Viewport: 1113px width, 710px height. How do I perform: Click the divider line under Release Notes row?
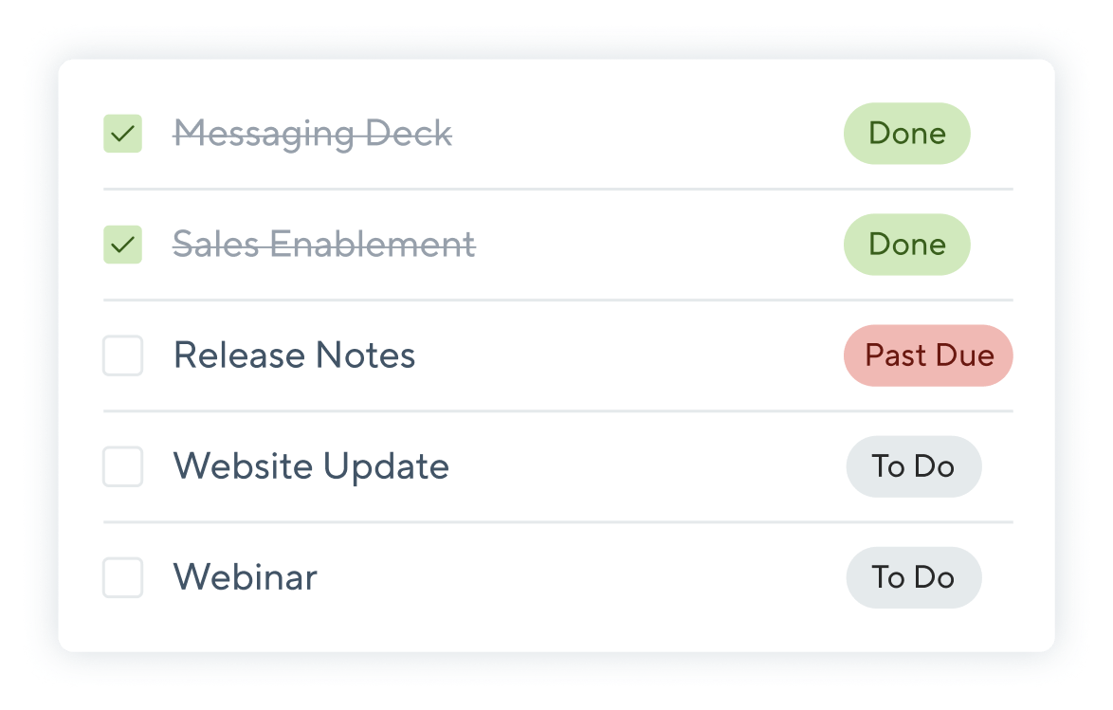pos(557,411)
